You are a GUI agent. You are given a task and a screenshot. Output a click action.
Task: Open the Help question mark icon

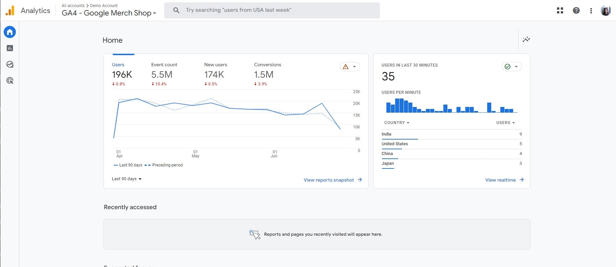576,10
